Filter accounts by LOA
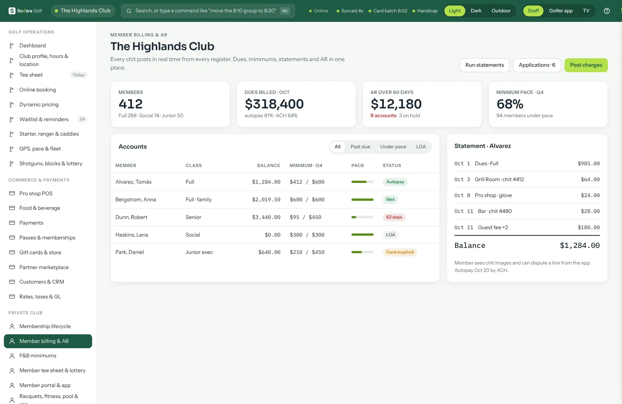Viewport: 622px width, 404px height. [x=421, y=147]
